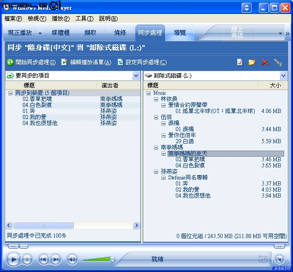Collapse the 伍佰 artist node
Screen dimensions: 293x272
pyautogui.click(x=156, y=117)
